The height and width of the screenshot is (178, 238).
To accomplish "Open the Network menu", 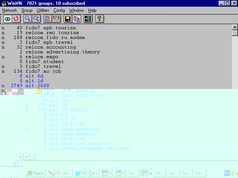I will click(10, 10).
